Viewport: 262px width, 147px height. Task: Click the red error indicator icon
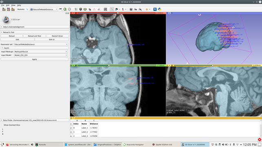[259, 140]
